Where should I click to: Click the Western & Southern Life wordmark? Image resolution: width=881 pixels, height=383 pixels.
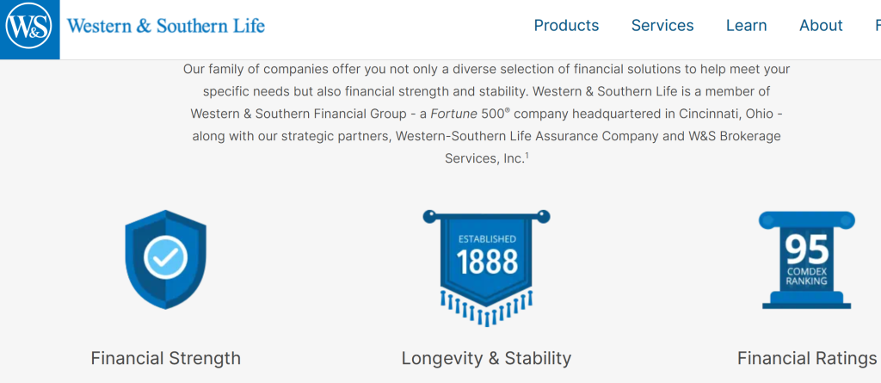pos(166,25)
